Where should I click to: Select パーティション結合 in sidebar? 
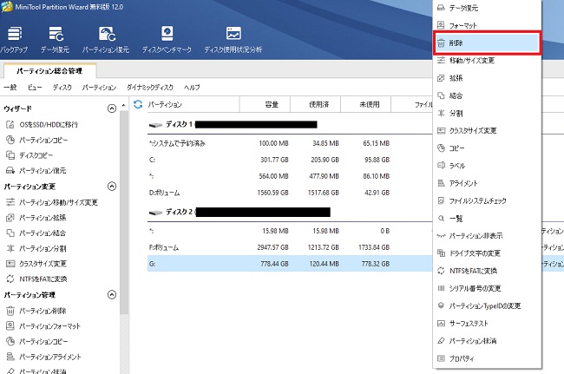pos(36,233)
